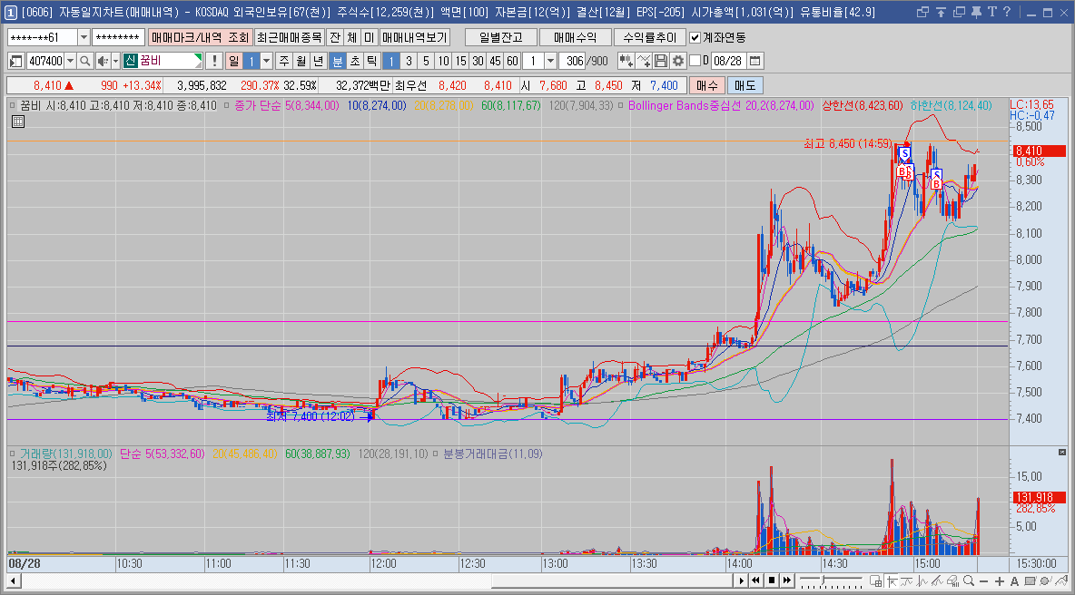Viewport: 1075px width, 595px height.
Task: Open the calendar date picker icon
Action: tap(754, 61)
